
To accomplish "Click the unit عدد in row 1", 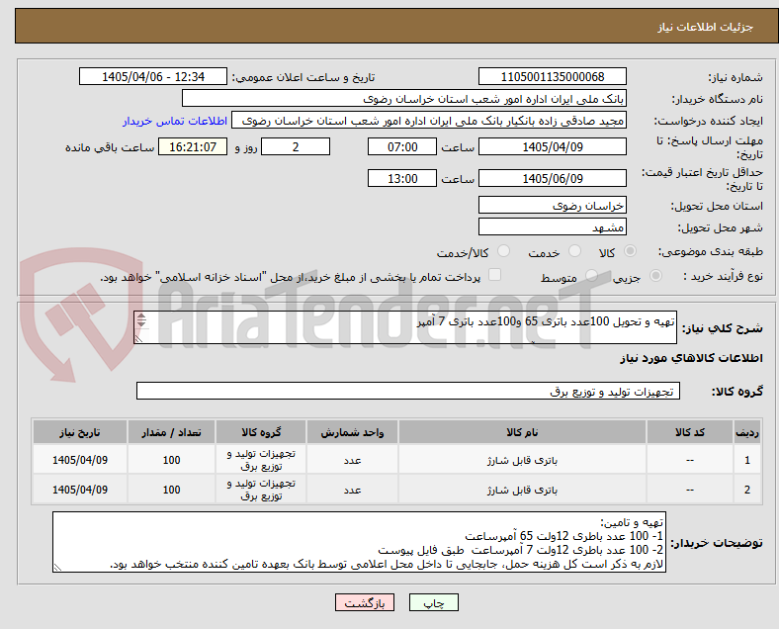I will pos(352,461).
